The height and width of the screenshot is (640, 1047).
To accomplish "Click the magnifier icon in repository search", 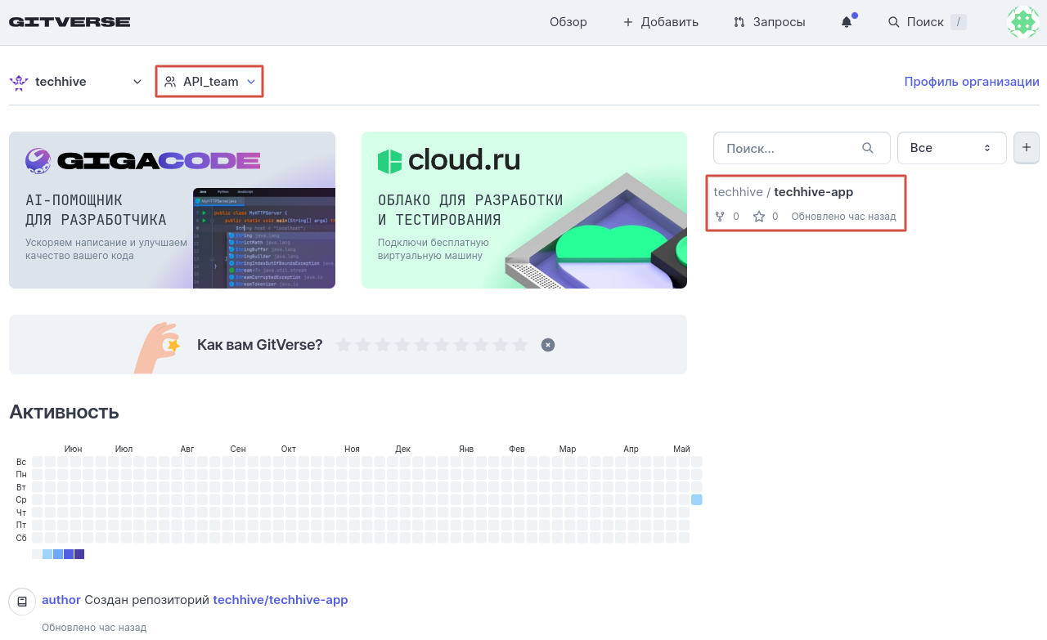I will 868,148.
